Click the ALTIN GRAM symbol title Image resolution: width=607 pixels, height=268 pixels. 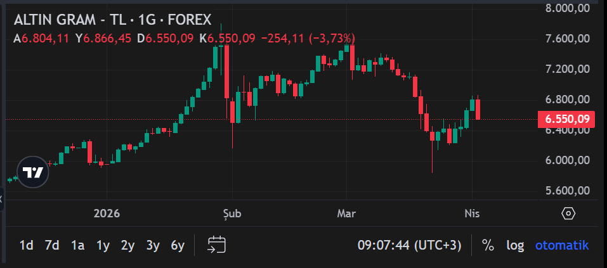click(x=112, y=20)
